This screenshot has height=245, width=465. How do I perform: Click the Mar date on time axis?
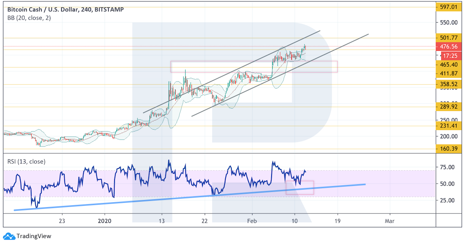390,221
